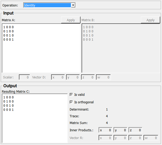Viewport: 162px width, 145px height.
Task: Click Apply button for Matrix B
Action: pyautogui.click(x=150, y=20)
